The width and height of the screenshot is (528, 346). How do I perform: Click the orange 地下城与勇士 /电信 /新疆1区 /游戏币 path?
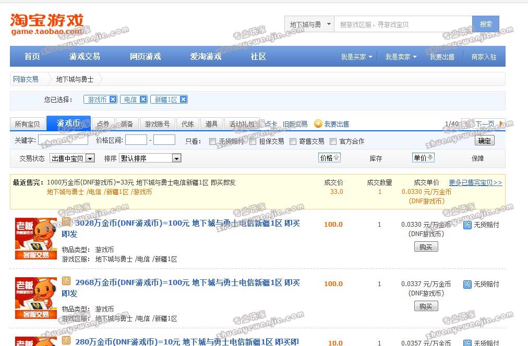click(x=99, y=192)
